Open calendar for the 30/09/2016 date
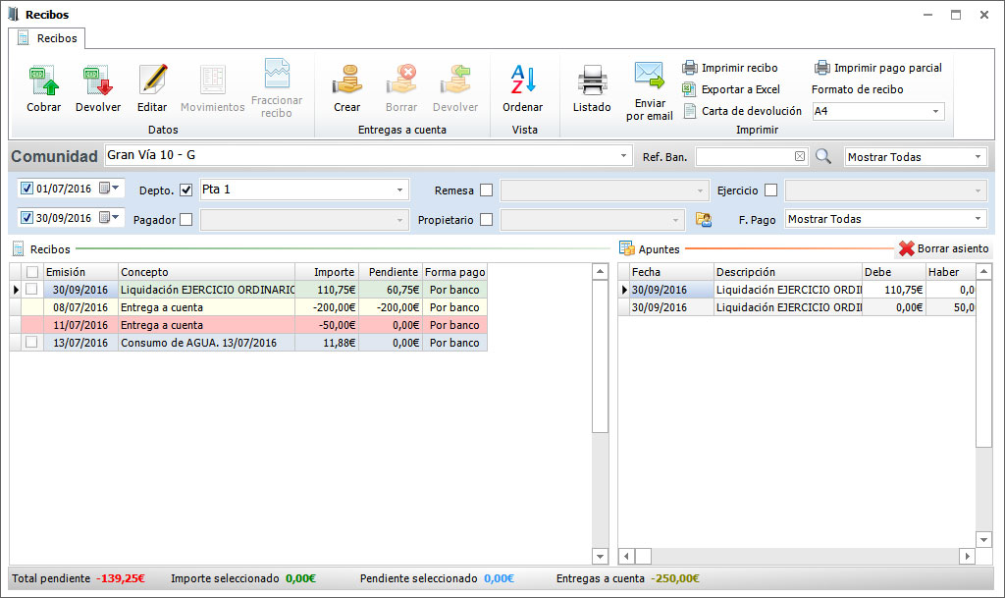The image size is (1005, 598). pos(110,218)
